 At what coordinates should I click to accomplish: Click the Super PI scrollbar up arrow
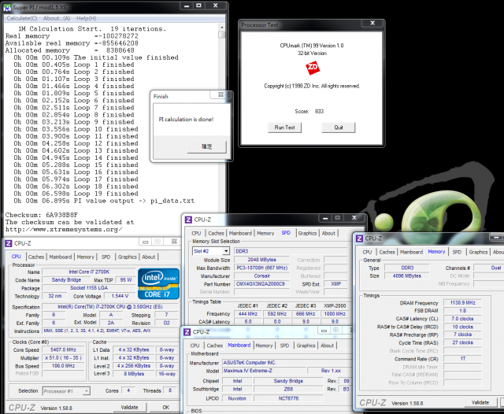222,28
